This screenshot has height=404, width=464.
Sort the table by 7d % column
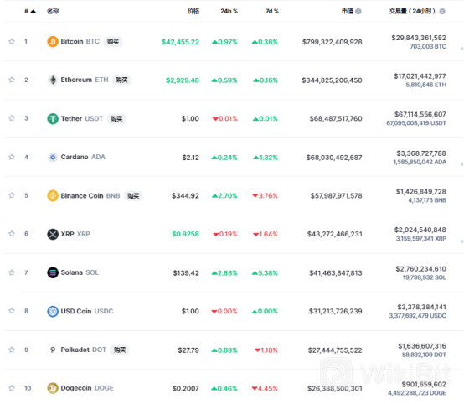(x=272, y=11)
